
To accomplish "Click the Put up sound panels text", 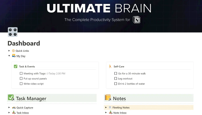I will pyautogui.click(x=35, y=79).
